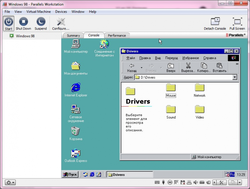Select the Internet Explorer desktop icon
The image size is (250, 189).
tap(76, 90)
